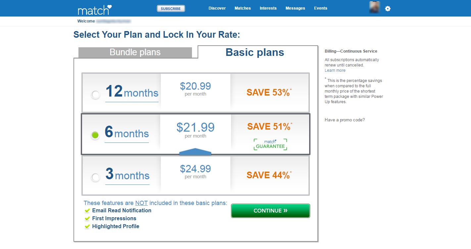471x249 pixels.
Task: Click the blue arrow under $21.99
Action: [x=195, y=151]
